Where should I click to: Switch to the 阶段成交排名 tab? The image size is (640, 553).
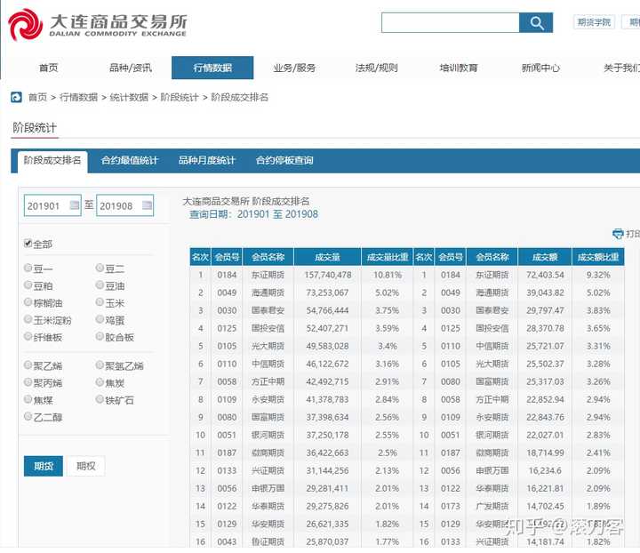pyautogui.click(x=52, y=161)
